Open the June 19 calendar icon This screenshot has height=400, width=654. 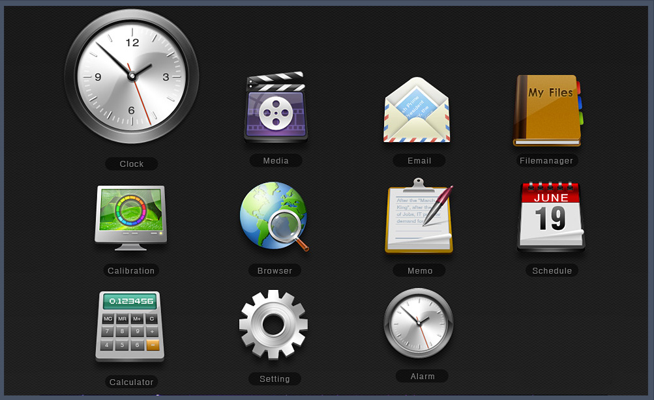(x=551, y=216)
